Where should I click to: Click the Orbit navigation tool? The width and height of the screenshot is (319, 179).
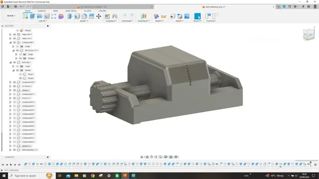(142, 157)
